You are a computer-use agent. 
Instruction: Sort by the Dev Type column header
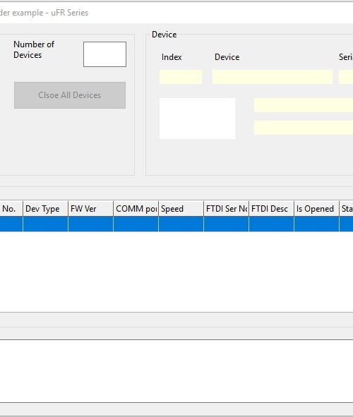tap(45, 209)
